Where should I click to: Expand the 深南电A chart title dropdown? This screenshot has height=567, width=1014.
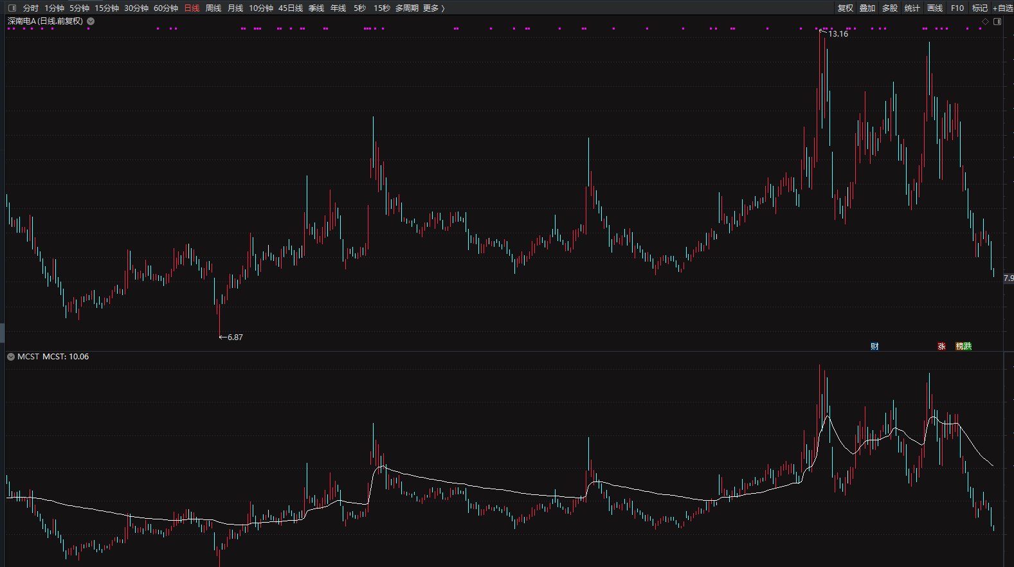tap(91, 21)
